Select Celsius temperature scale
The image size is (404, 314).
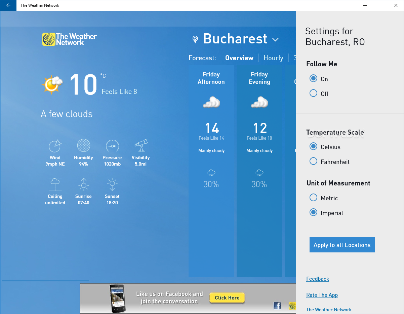313,146
